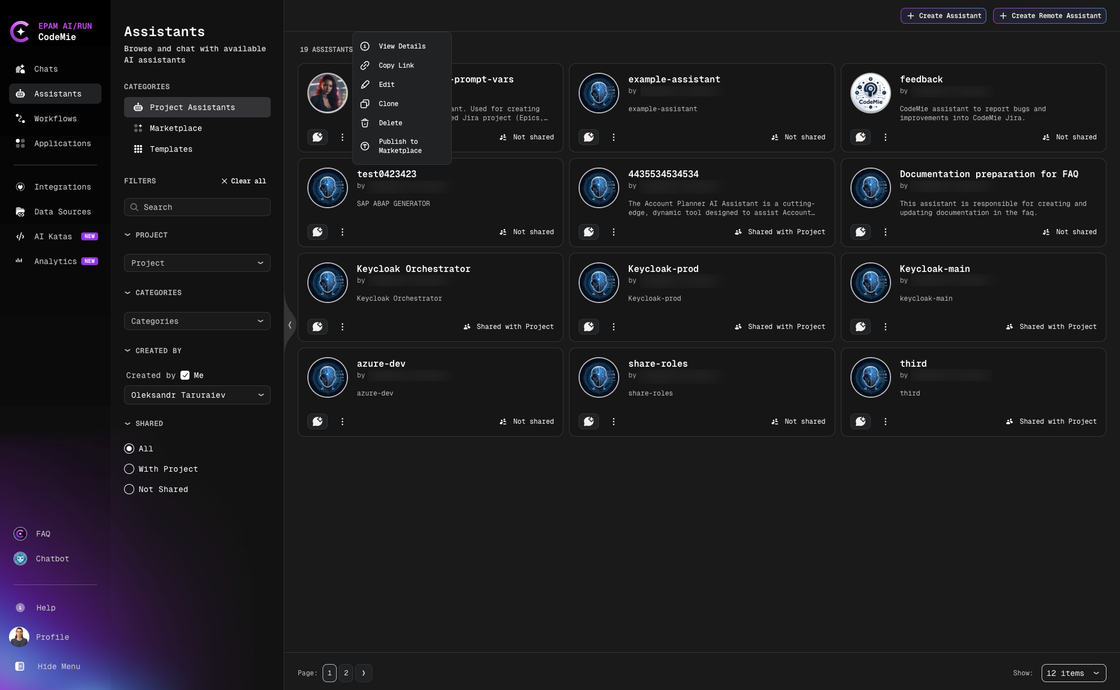
Task: Navigate to Integrations
Action: click(63, 187)
